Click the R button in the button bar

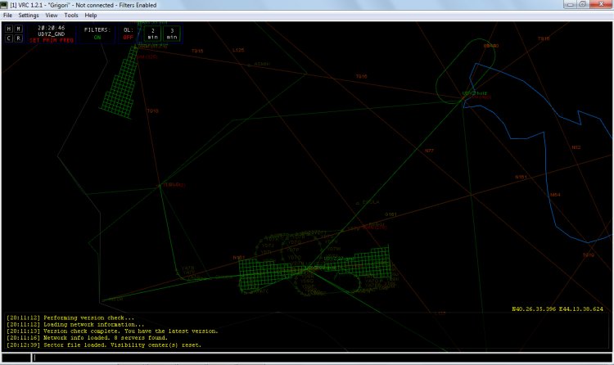click(18, 38)
